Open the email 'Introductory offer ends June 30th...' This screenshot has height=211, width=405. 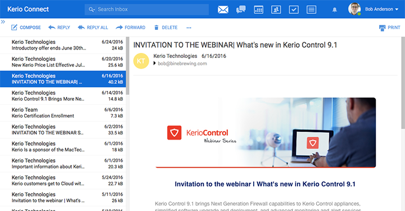pos(63,45)
